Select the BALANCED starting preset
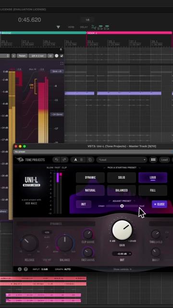 122,191
